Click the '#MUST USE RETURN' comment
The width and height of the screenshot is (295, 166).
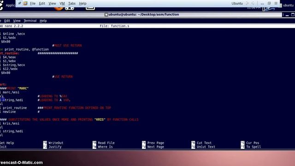coord(67,46)
